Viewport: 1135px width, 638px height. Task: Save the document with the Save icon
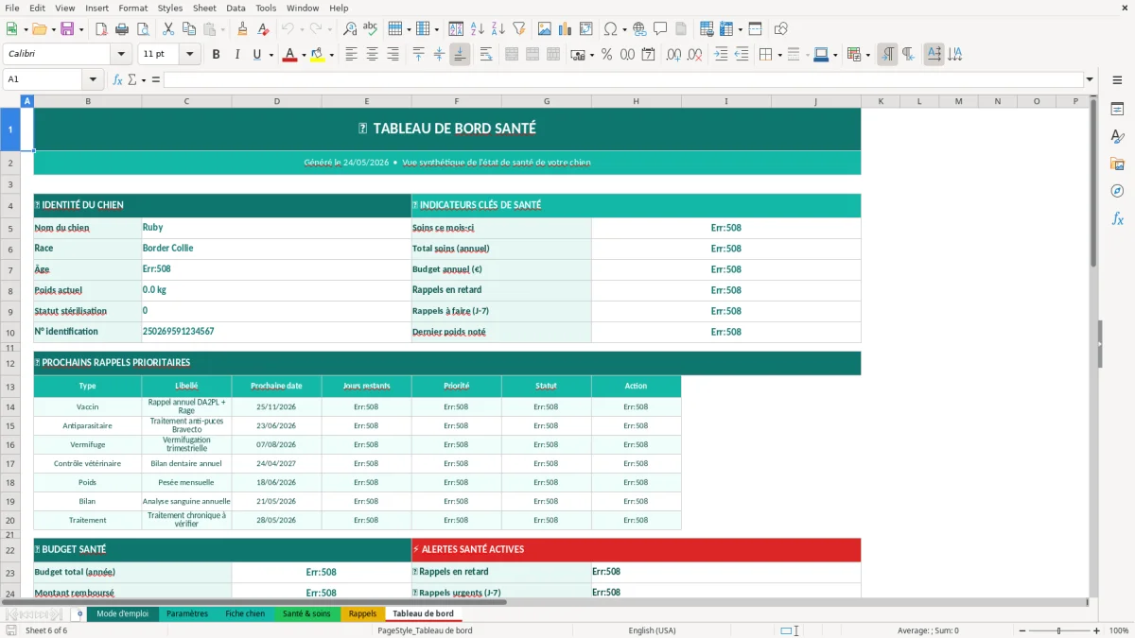[x=67, y=29]
